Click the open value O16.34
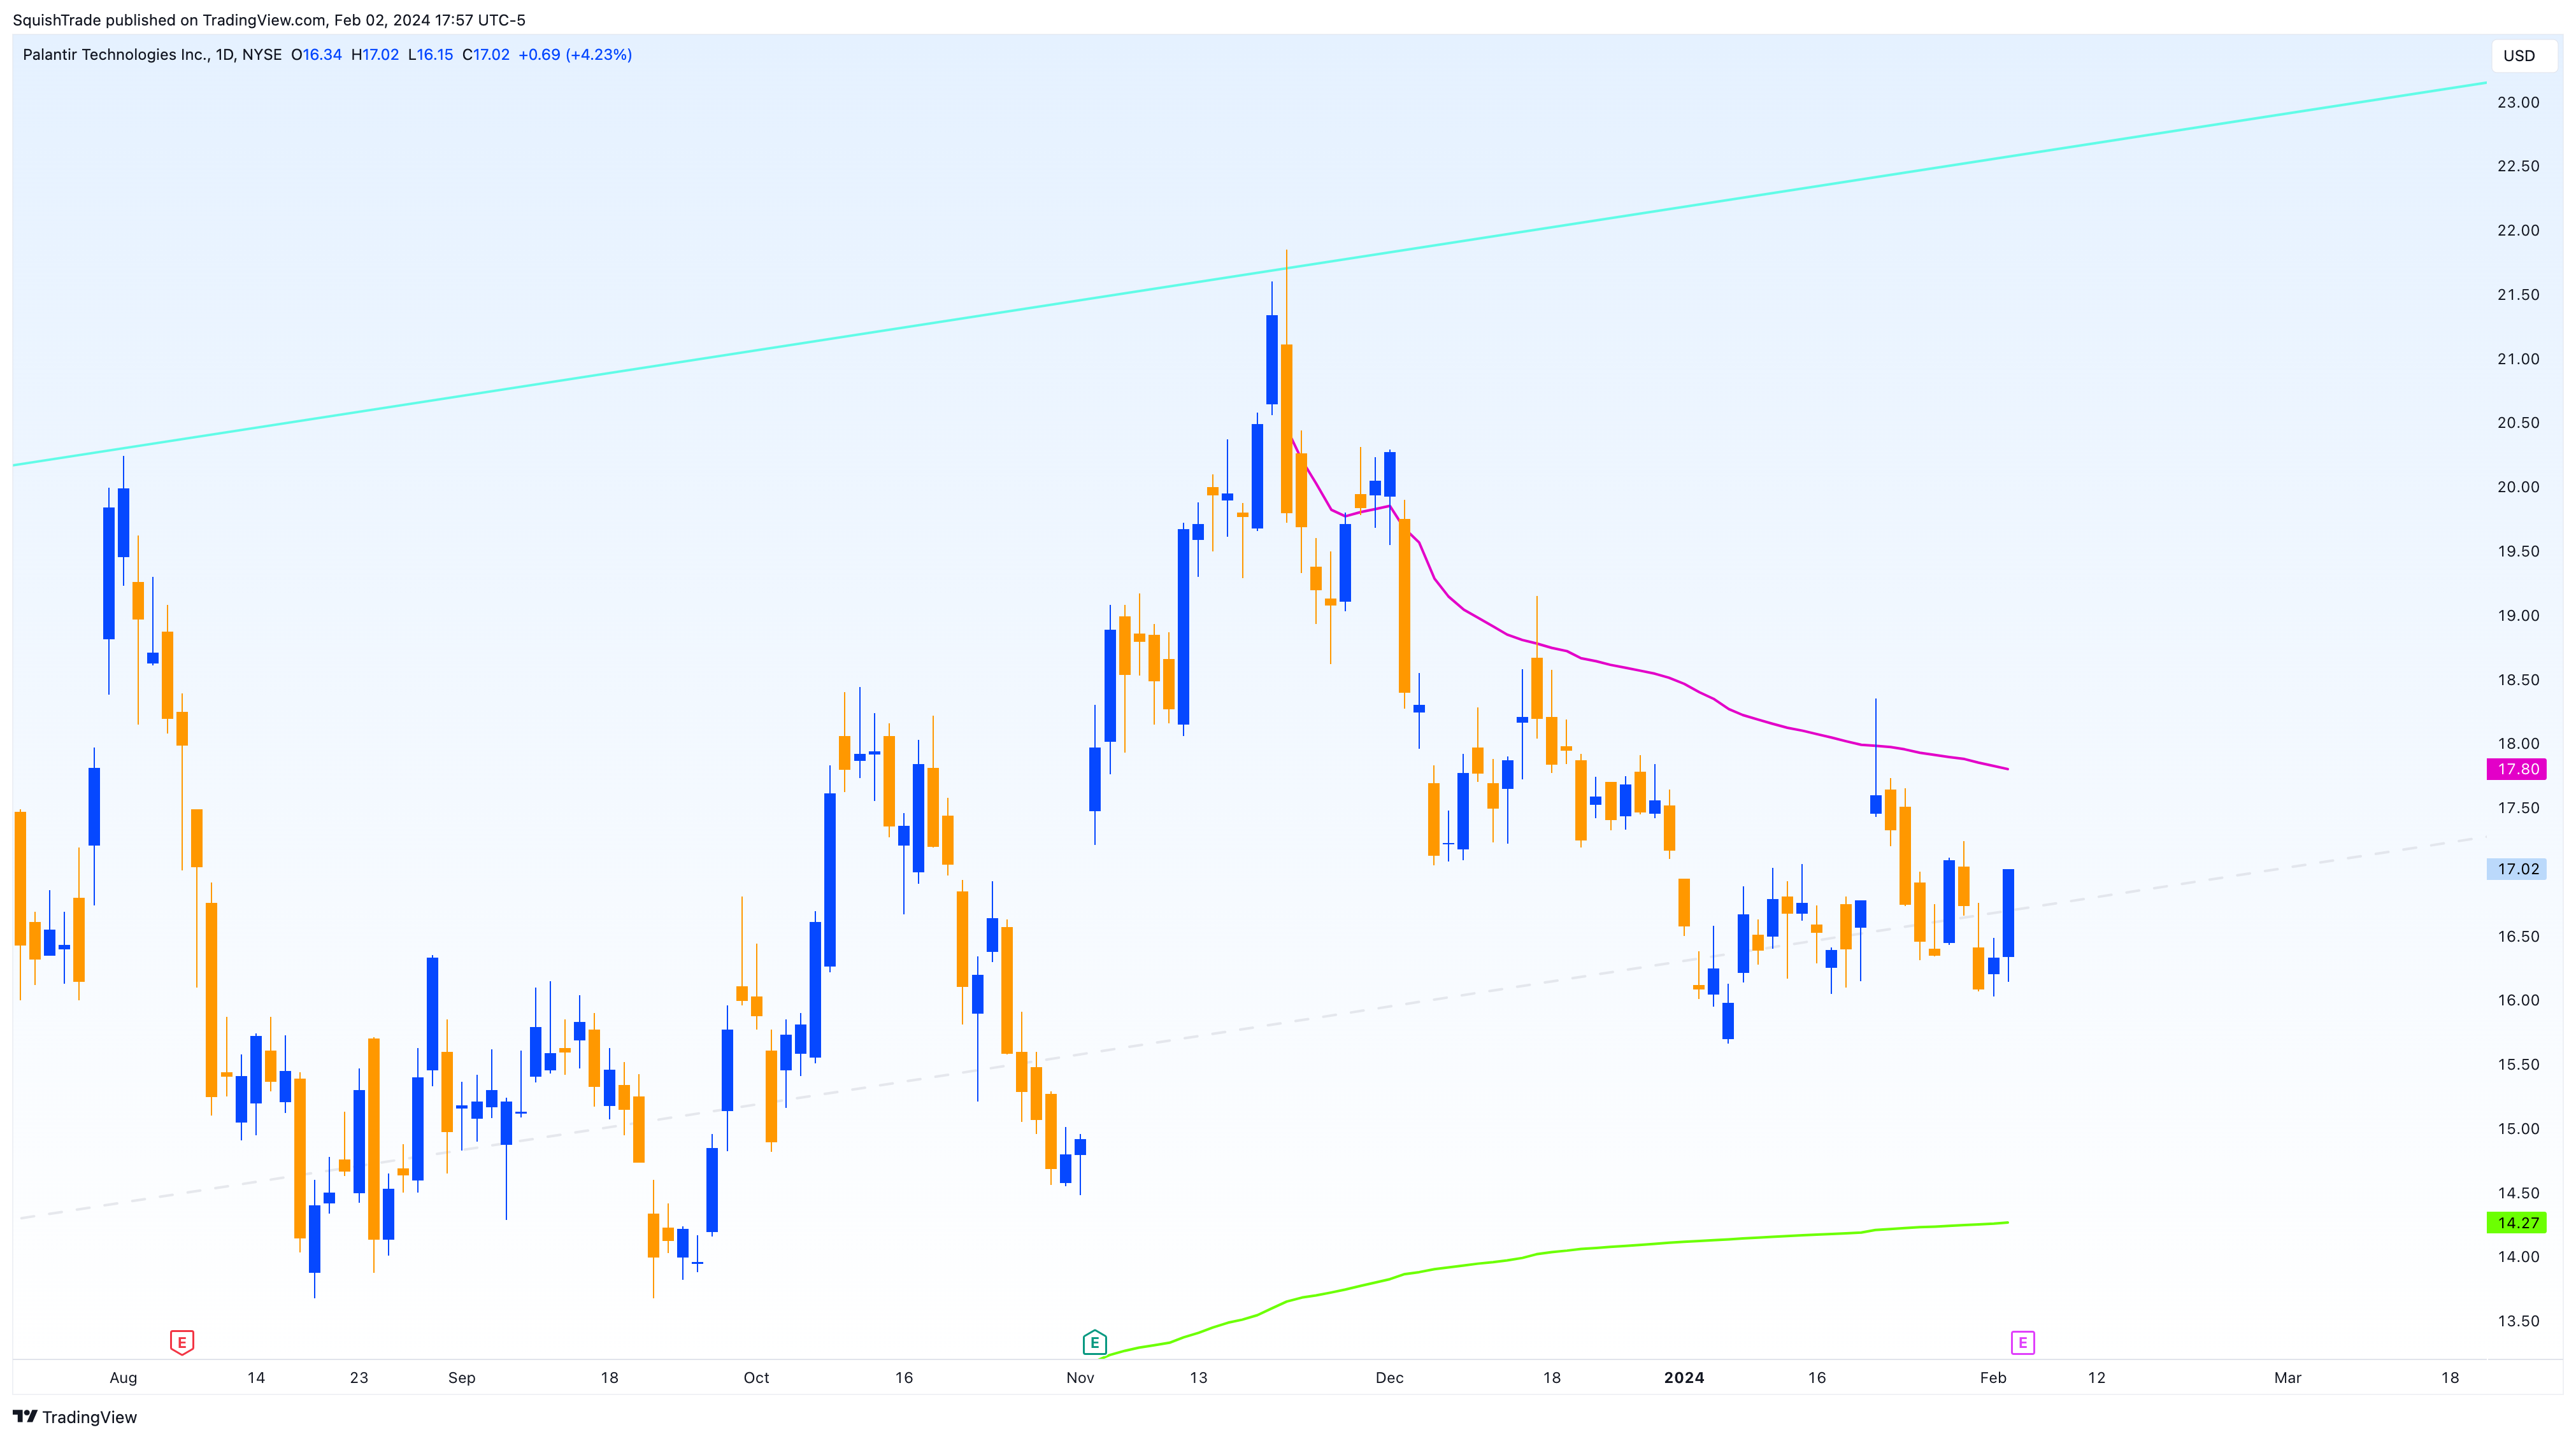The image size is (2576, 1439). click(x=316, y=55)
